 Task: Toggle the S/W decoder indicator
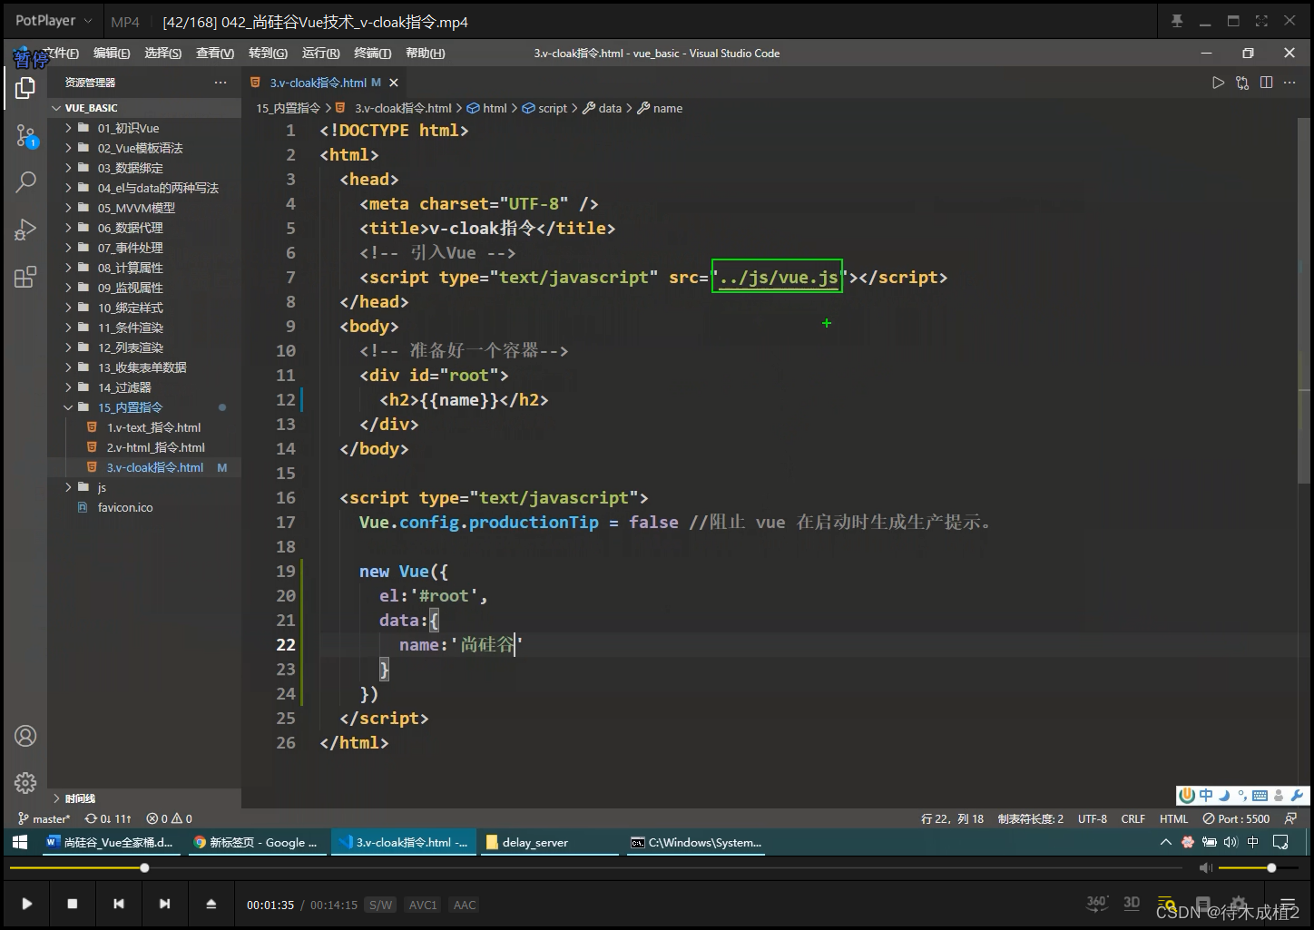(x=380, y=905)
